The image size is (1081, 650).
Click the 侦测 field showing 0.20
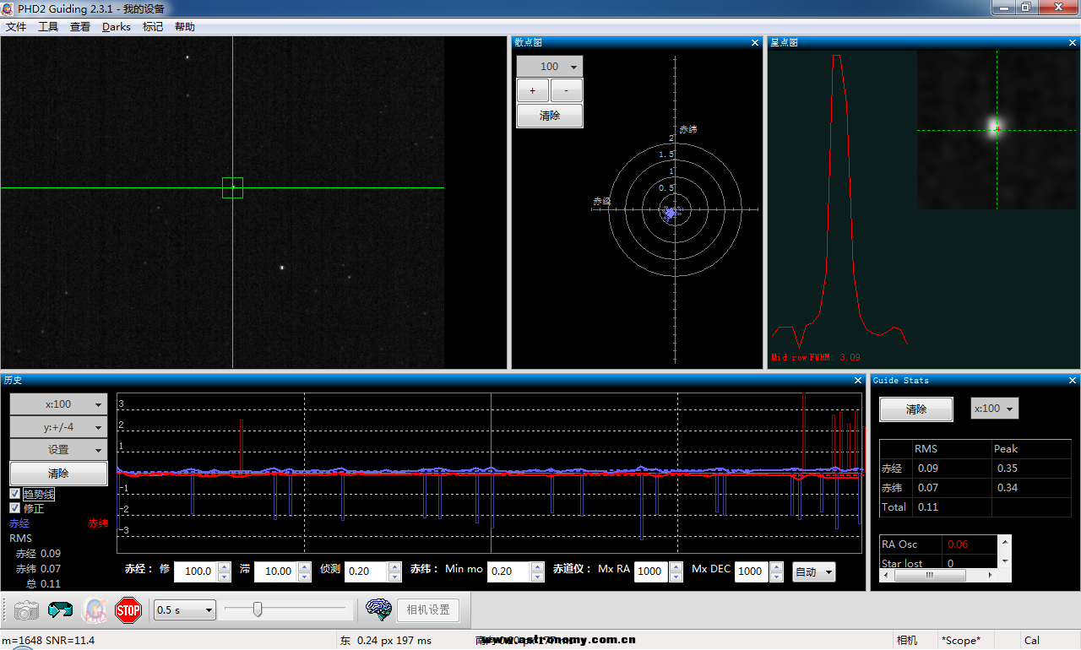[x=366, y=571]
